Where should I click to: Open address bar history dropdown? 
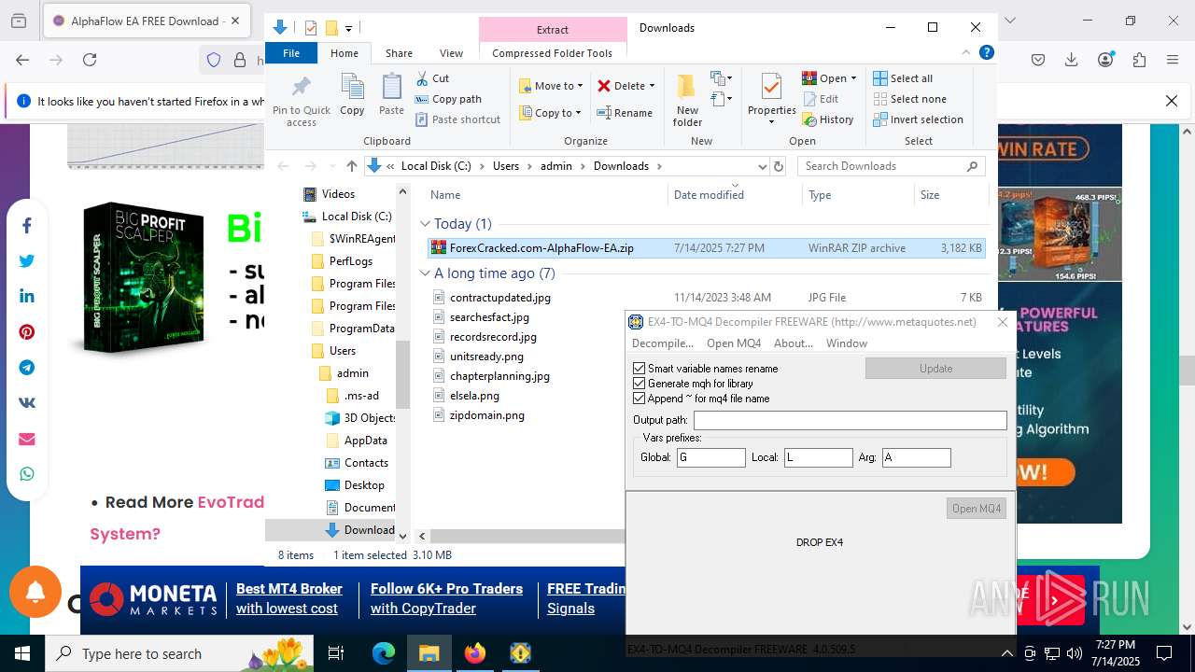click(x=762, y=166)
